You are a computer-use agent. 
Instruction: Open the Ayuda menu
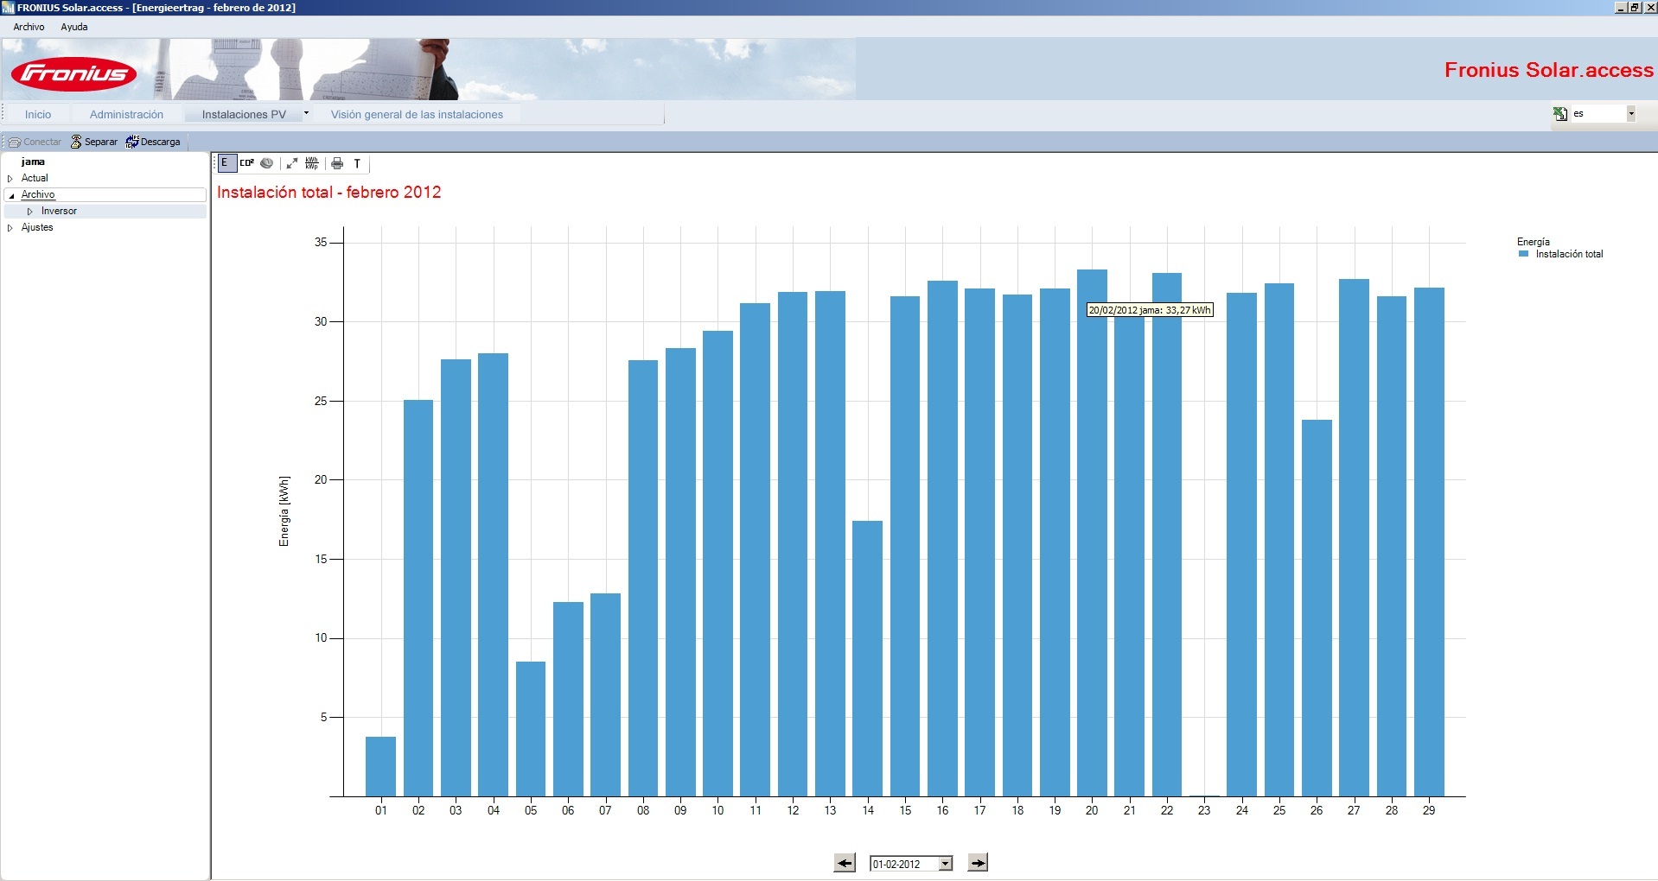[x=74, y=27]
